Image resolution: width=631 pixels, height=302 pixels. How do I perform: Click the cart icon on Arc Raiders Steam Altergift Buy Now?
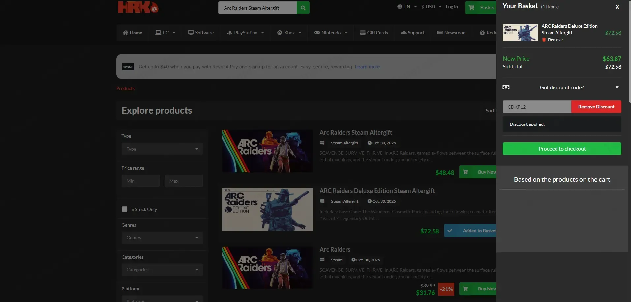[x=466, y=172]
